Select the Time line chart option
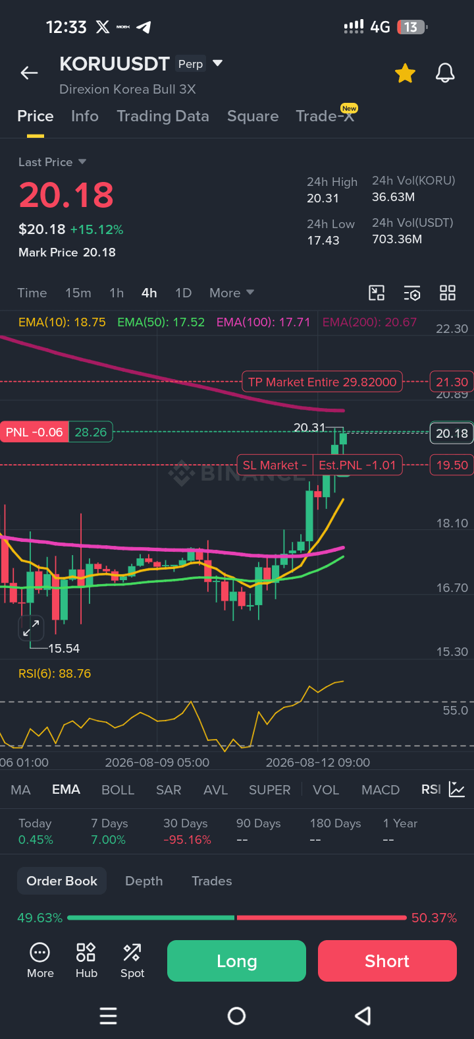 (x=32, y=293)
